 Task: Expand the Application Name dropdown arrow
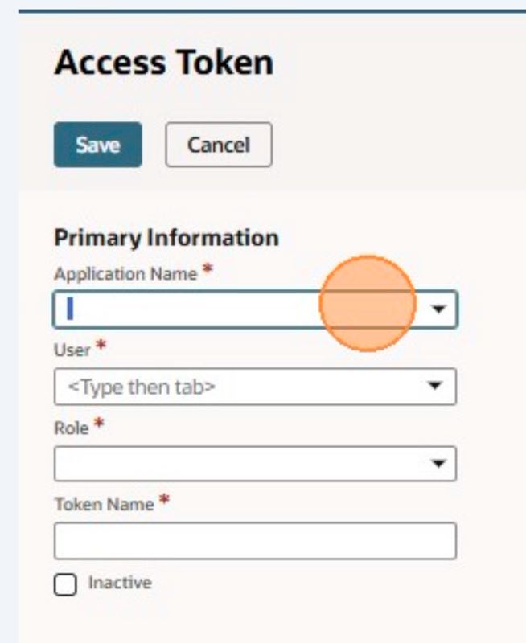point(438,309)
